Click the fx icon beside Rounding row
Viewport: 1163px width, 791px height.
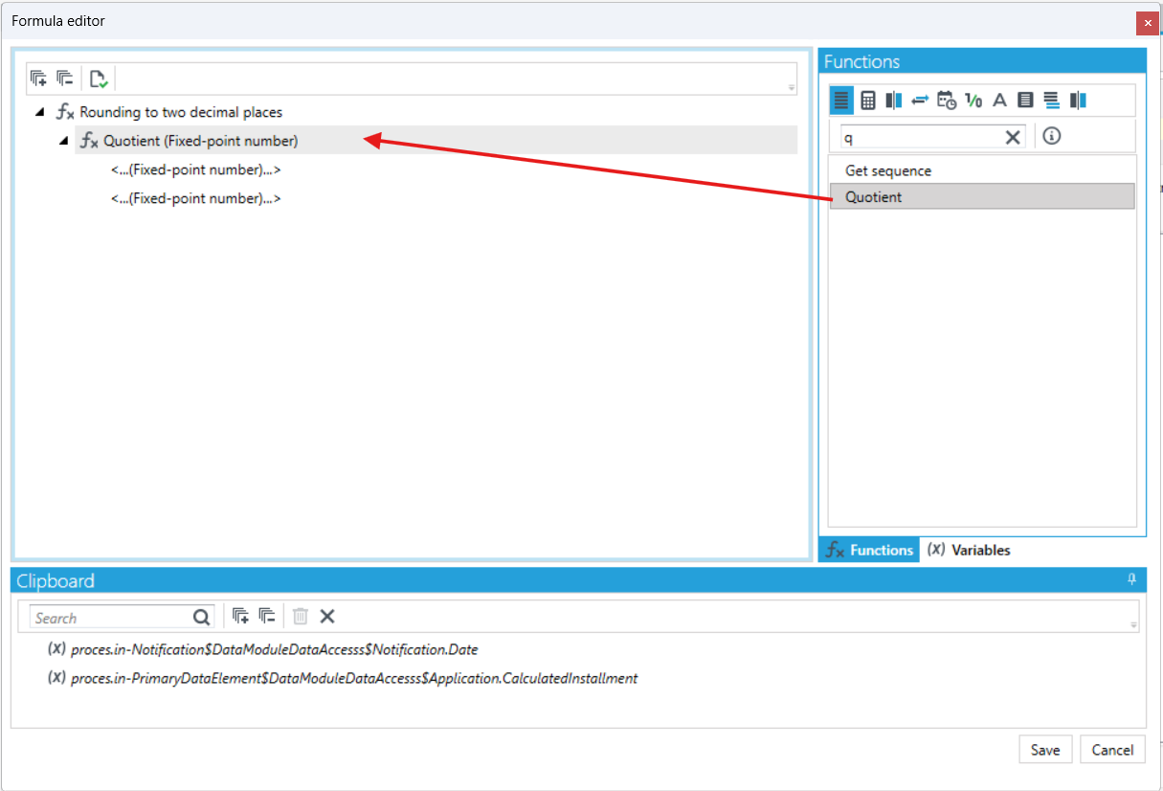click(x=65, y=112)
